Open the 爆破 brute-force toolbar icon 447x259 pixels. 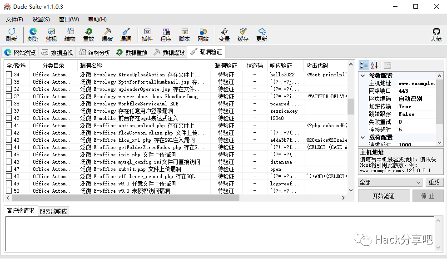(107, 35)
